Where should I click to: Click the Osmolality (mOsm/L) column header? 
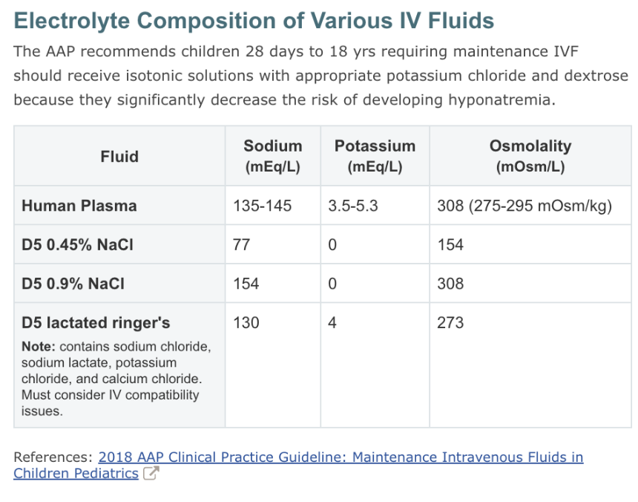tap(530, 156)
